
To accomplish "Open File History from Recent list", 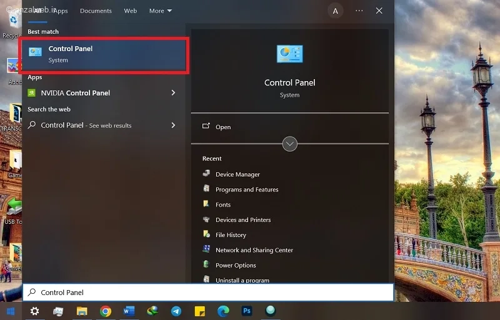I will [x=231, y=235].
